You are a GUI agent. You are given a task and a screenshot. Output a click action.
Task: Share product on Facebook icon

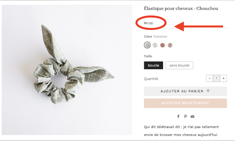click(178, 117)
